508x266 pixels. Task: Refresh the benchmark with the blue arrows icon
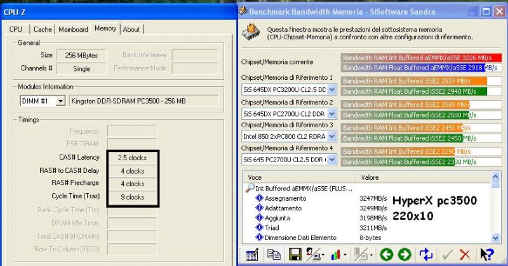pyautogui.click(x=425, y=255)
